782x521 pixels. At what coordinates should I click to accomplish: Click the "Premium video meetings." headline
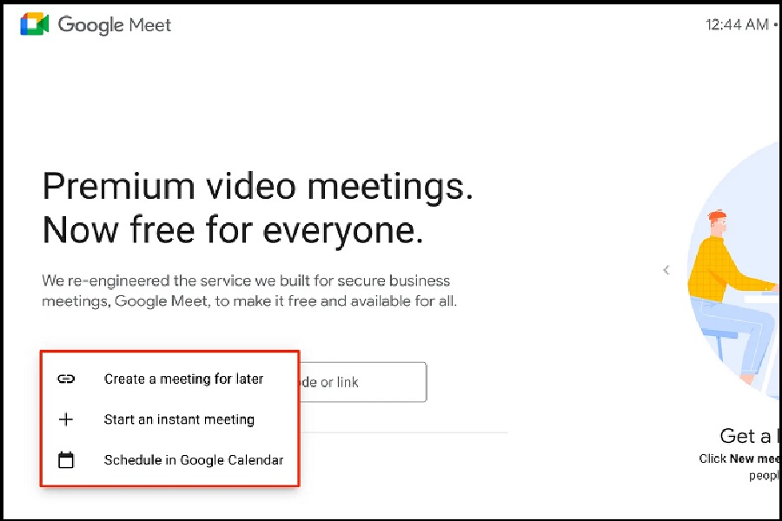(x=257, y=187)
